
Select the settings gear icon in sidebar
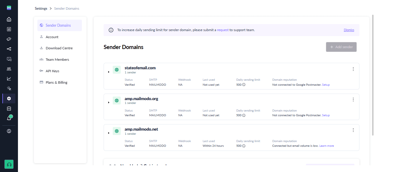click(9, 99)
